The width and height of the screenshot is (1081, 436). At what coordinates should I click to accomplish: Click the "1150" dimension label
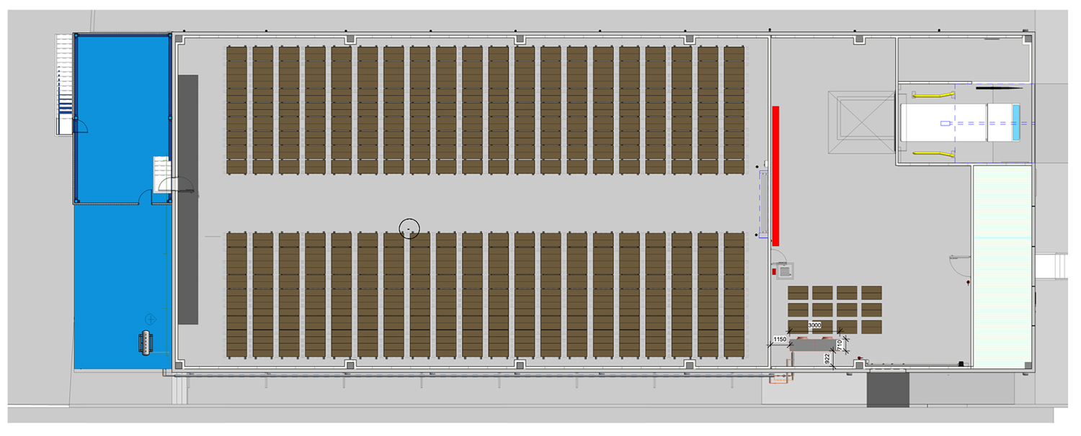(x=780, y=339)
